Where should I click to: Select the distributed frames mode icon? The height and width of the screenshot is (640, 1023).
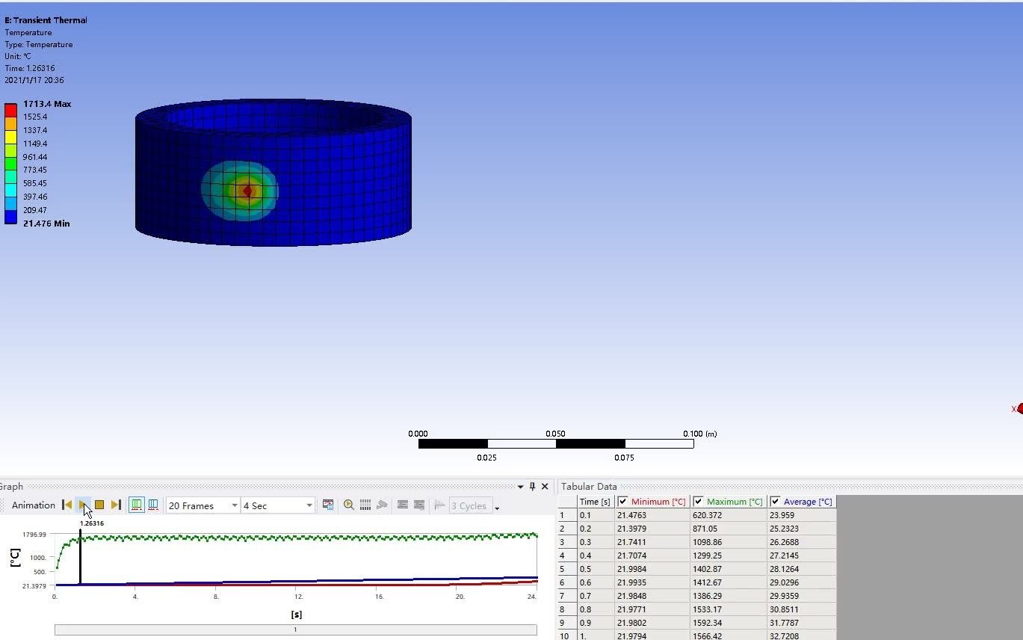tap(137, 505)
